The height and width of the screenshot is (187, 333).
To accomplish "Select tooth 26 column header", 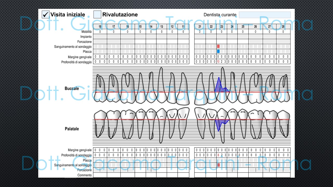I will tap(255, 26).
